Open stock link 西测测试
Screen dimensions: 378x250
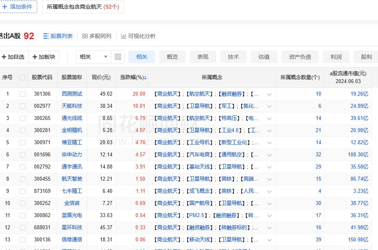pos(72,94)
